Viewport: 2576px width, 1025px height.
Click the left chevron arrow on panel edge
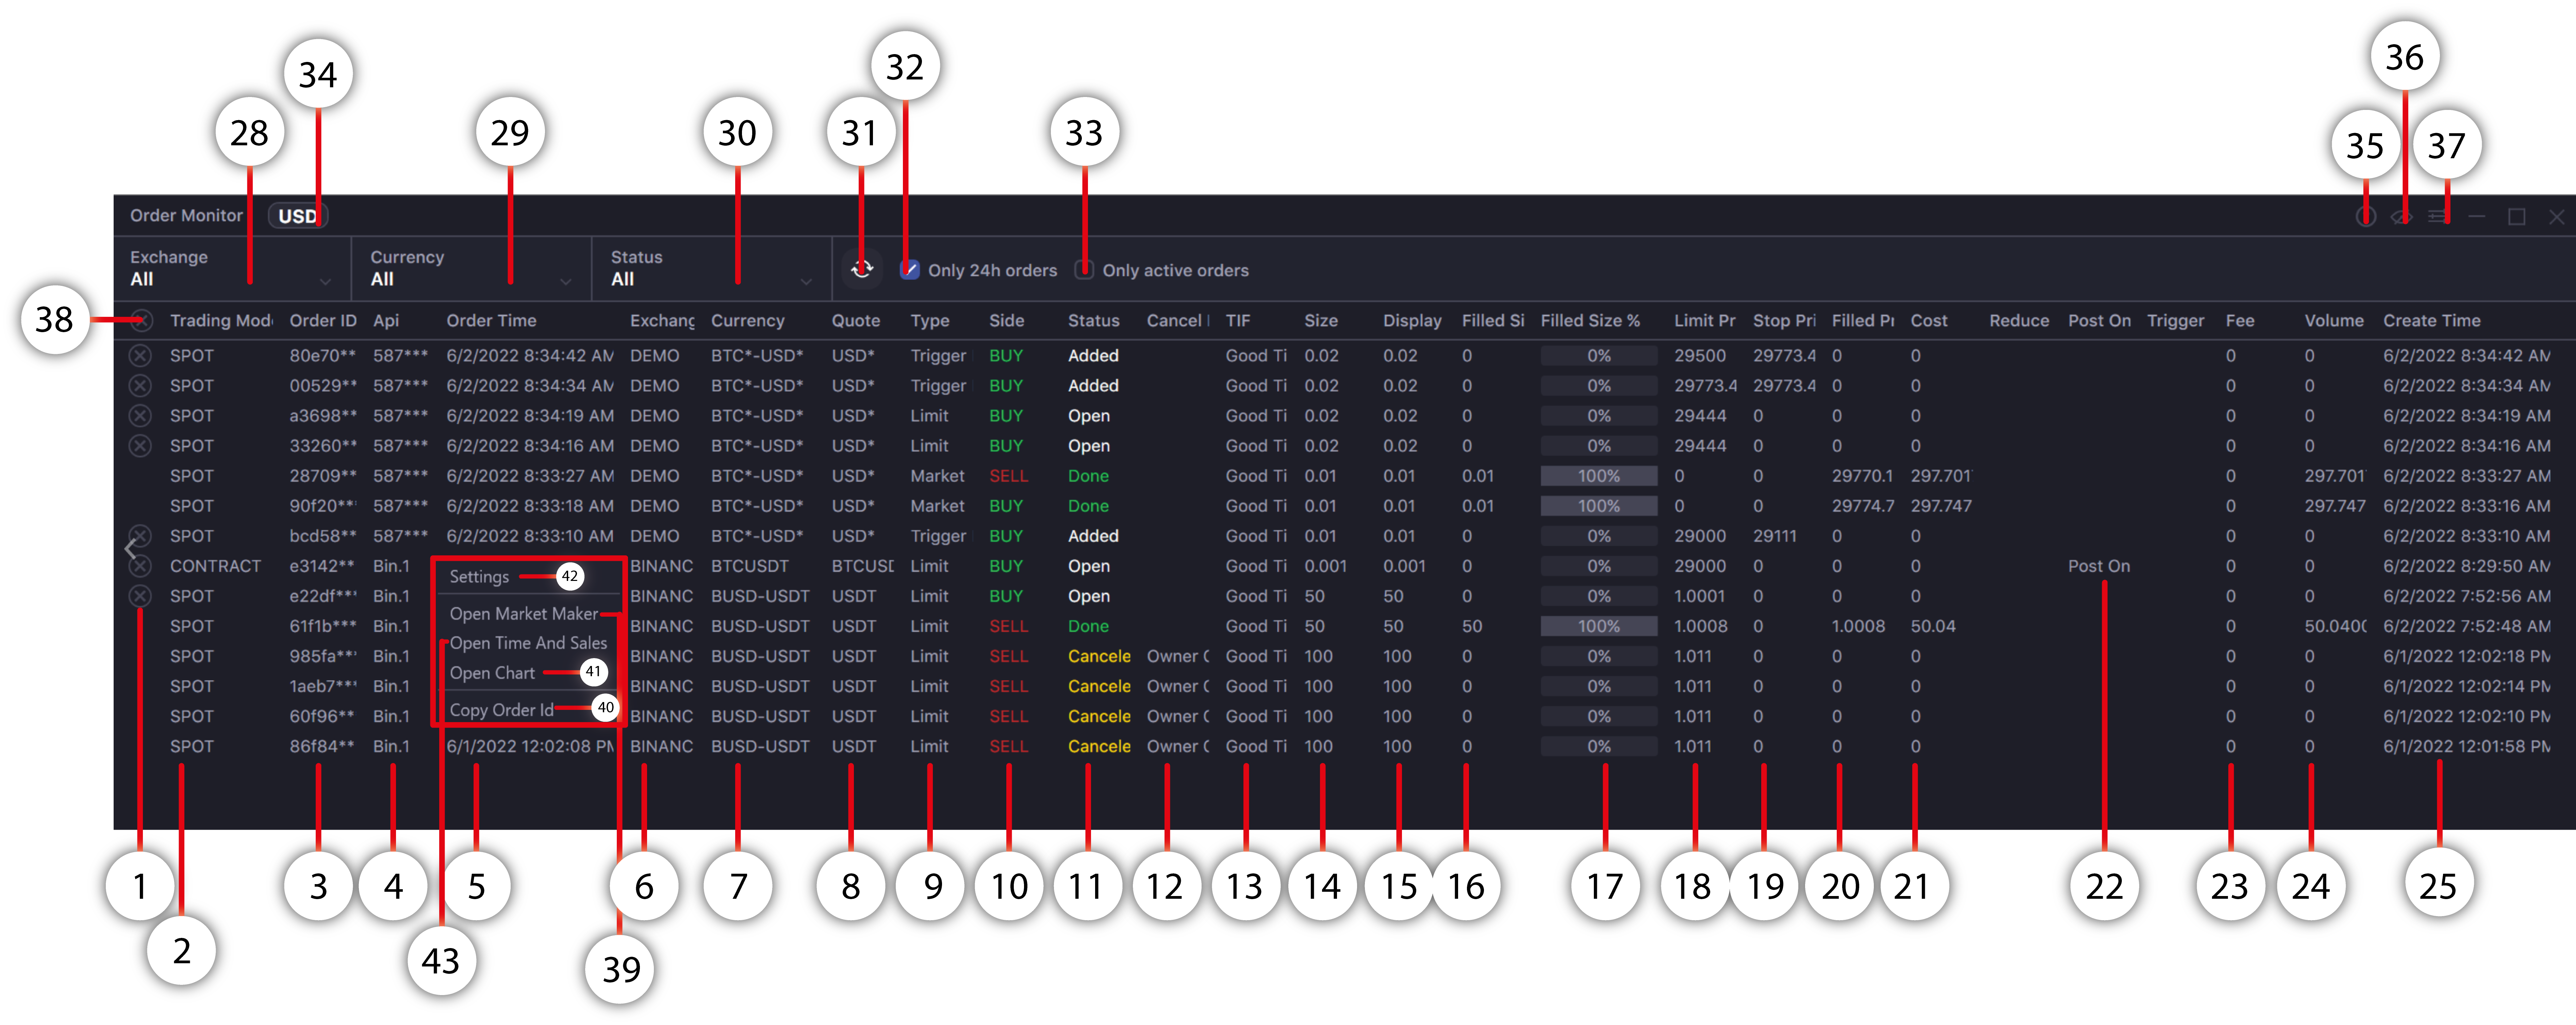tap(130, 549)
